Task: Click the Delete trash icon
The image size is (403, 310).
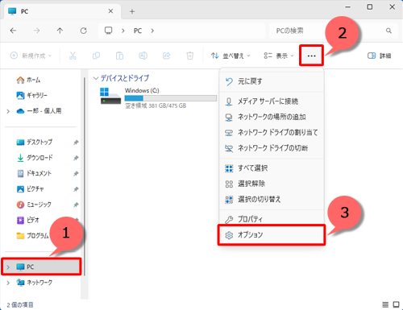Action: pyautogui.click(x=189, y=56)
